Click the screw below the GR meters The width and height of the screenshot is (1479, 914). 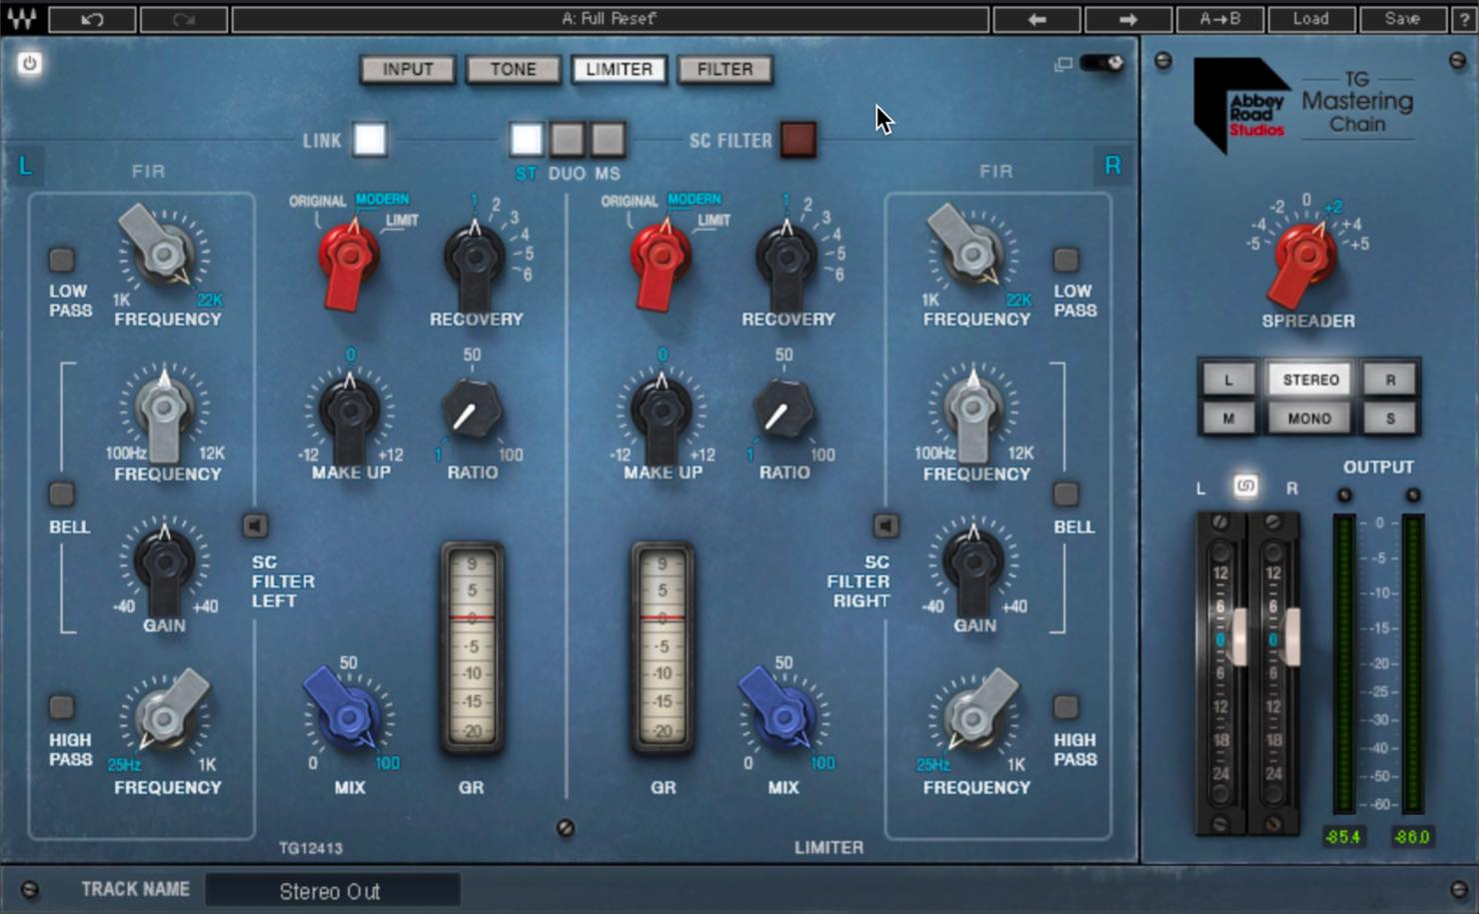click(565, 828)
